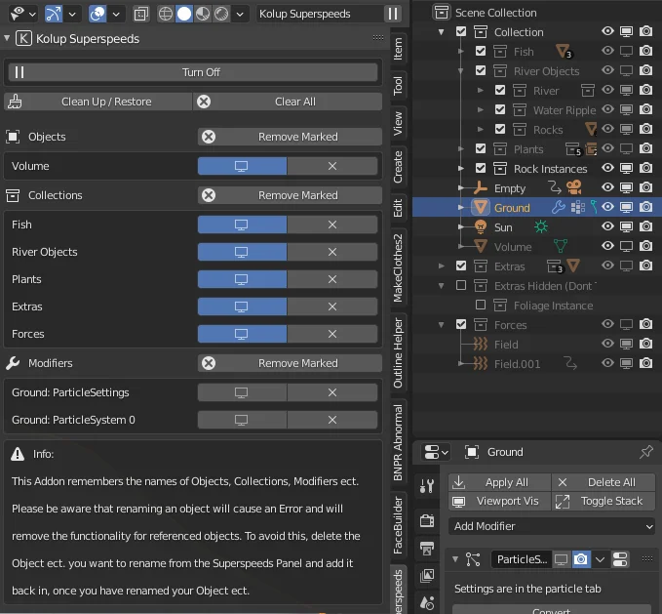Image resolution: width=662 pixels, height=614 pixels.
Task: Toggle viewport display for River Objects row
Action: (x=242, y=252)
